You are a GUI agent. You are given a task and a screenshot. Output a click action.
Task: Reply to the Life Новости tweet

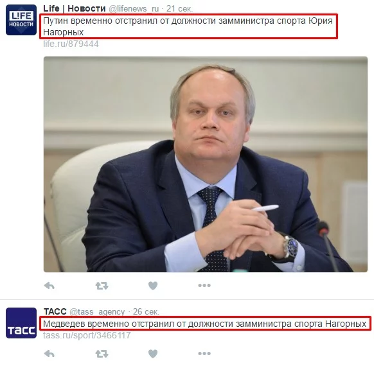(49, 286)
